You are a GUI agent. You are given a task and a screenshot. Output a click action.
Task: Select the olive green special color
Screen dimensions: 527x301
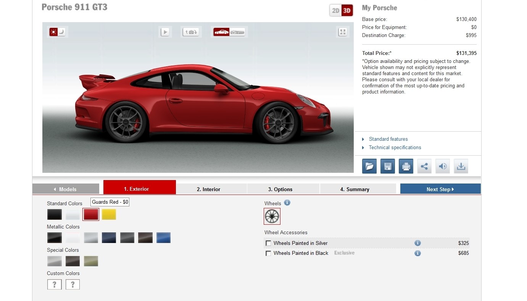pos(91,261)
